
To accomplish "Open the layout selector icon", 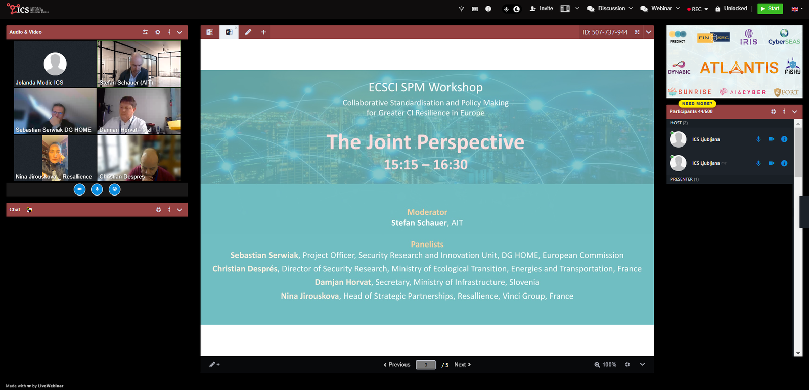I will pos(565,9).
